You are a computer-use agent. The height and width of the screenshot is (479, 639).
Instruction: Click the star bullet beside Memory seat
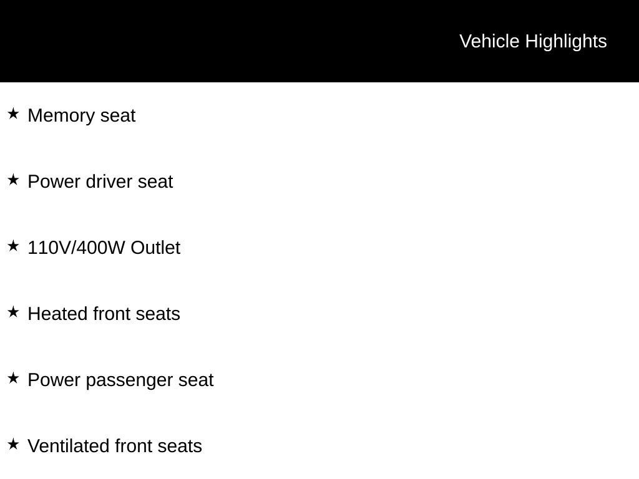click(x=13, y=114)
